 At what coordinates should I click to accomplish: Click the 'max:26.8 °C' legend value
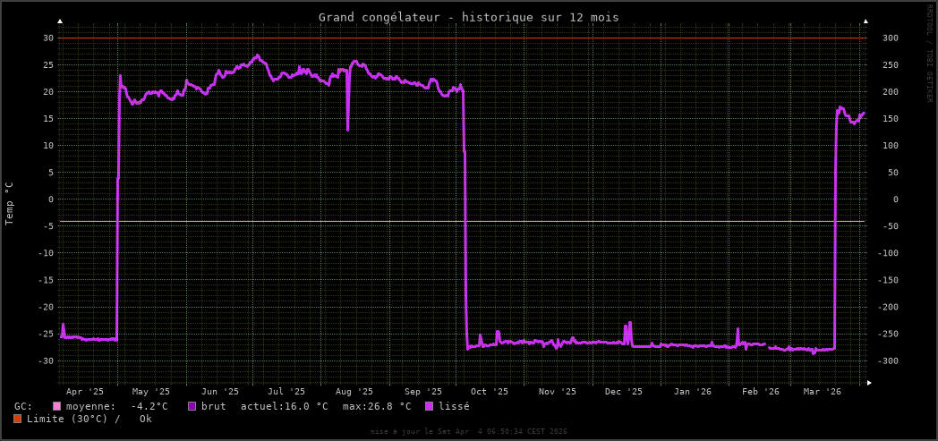point(377,406)
